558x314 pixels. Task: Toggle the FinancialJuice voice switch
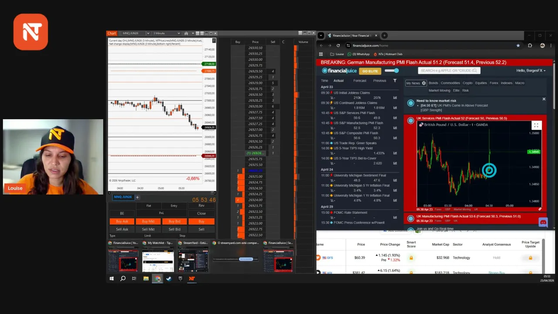pos(391,71)
